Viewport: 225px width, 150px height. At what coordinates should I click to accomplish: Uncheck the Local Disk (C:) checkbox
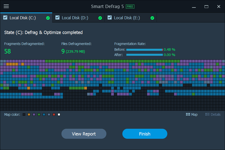point(5,17)
